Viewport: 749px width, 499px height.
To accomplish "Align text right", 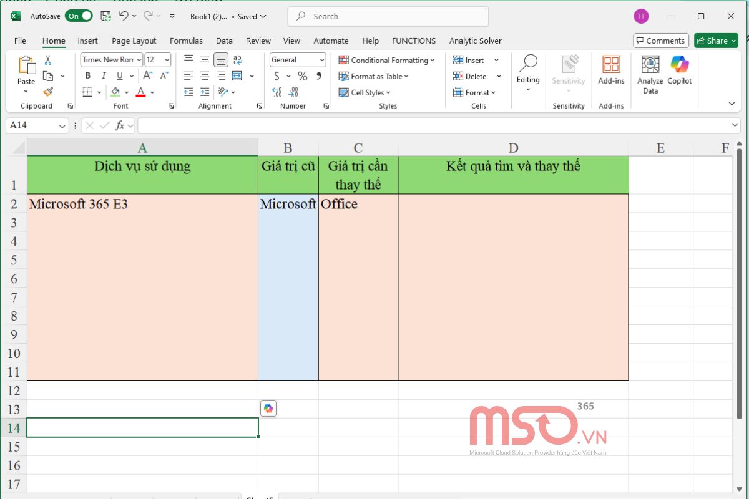I will pos(221,76).
